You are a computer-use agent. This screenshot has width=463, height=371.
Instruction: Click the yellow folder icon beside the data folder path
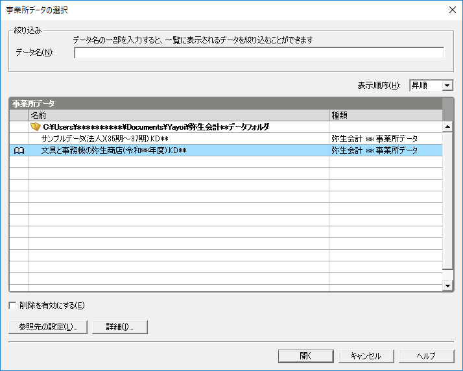pyautogui.click(x=36, y=127)
